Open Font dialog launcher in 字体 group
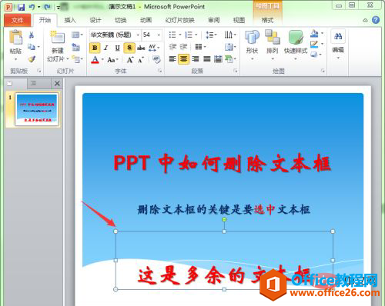 [x=159, y=71]
